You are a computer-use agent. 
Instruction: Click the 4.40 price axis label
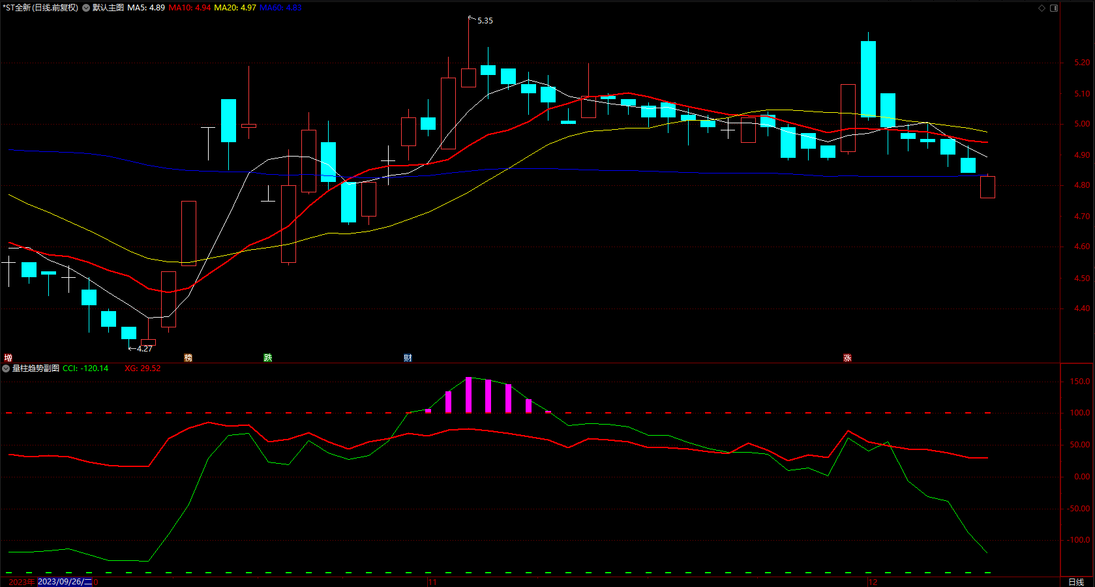(x=1082, y=309)
